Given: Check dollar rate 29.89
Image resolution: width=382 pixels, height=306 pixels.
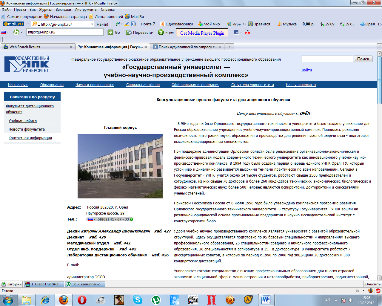Looking at the screenshot, I should click(327, 24).
